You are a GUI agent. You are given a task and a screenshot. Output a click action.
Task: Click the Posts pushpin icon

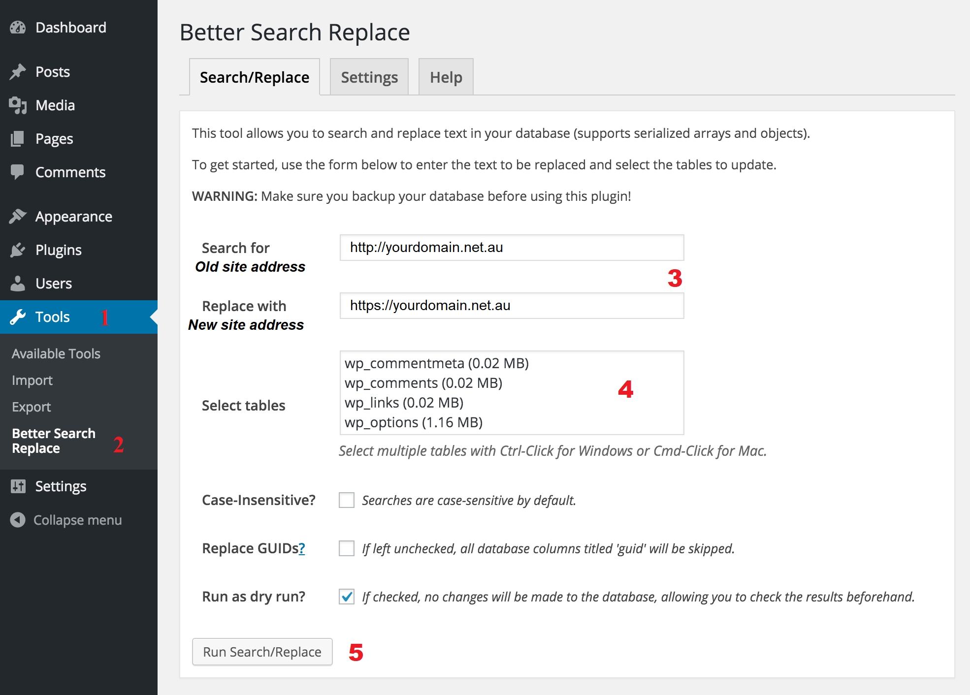pos(18,72)
